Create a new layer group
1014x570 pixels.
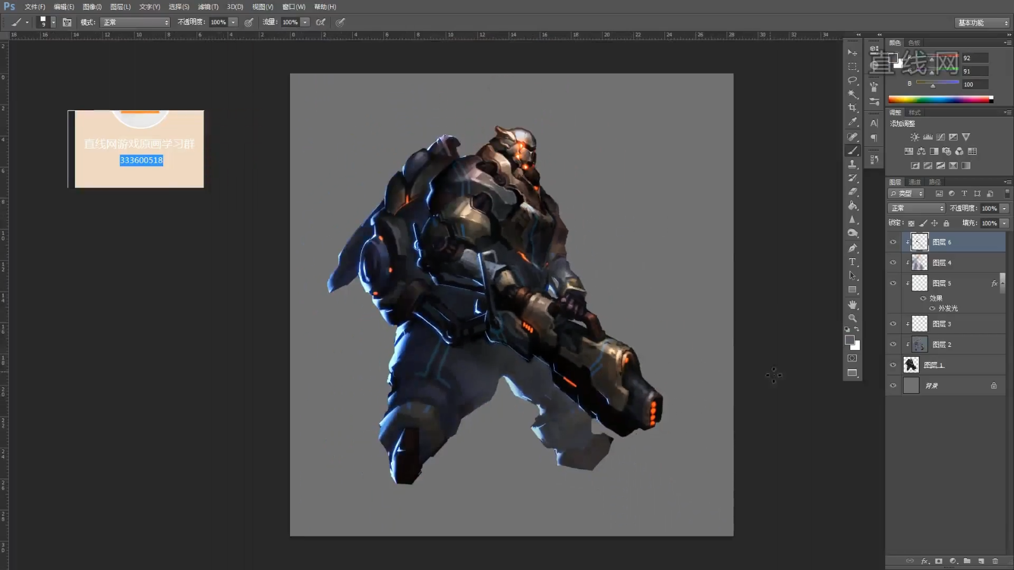click(967, 561)
